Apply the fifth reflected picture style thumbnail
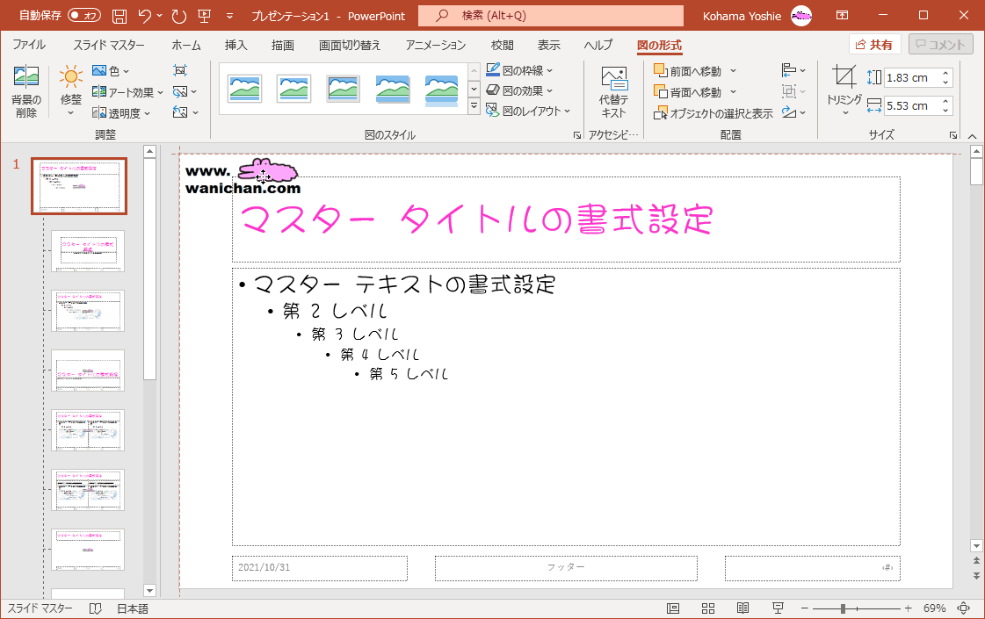This screenshot has height=619, width=985. pyautogui.click(x=442, y=90)
